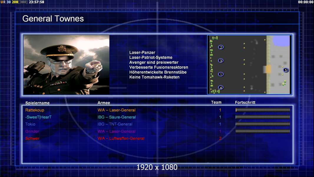
Task: Click Rattekoup's loading progress bar
Action: point(263,110)
